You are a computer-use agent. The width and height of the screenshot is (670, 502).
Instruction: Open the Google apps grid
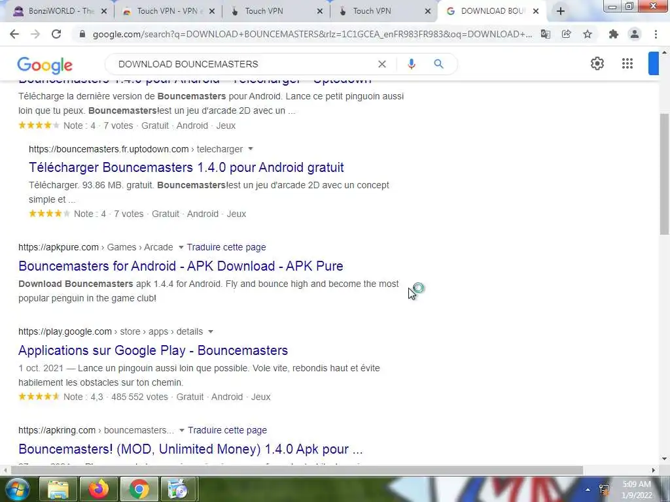[x=627, y=63]
